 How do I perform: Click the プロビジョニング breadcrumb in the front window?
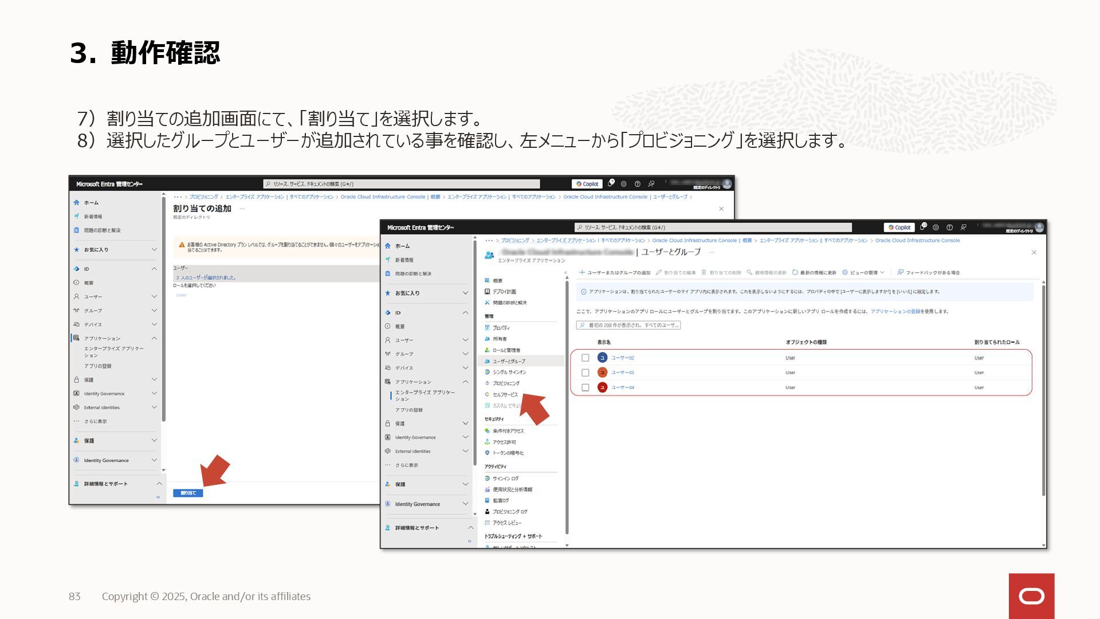point(515,240)
